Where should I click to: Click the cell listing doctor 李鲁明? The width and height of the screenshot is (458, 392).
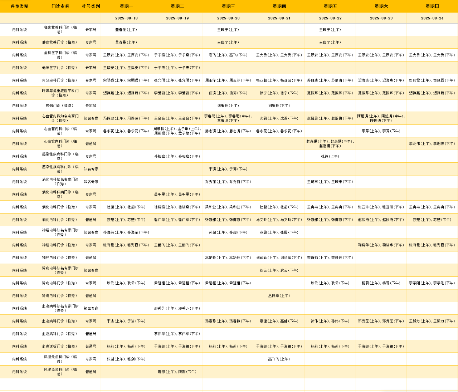pyautogui.click(x=228, y=118)
